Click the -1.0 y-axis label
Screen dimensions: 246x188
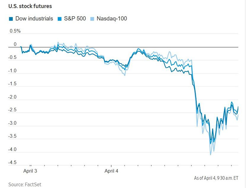(12, 71)
